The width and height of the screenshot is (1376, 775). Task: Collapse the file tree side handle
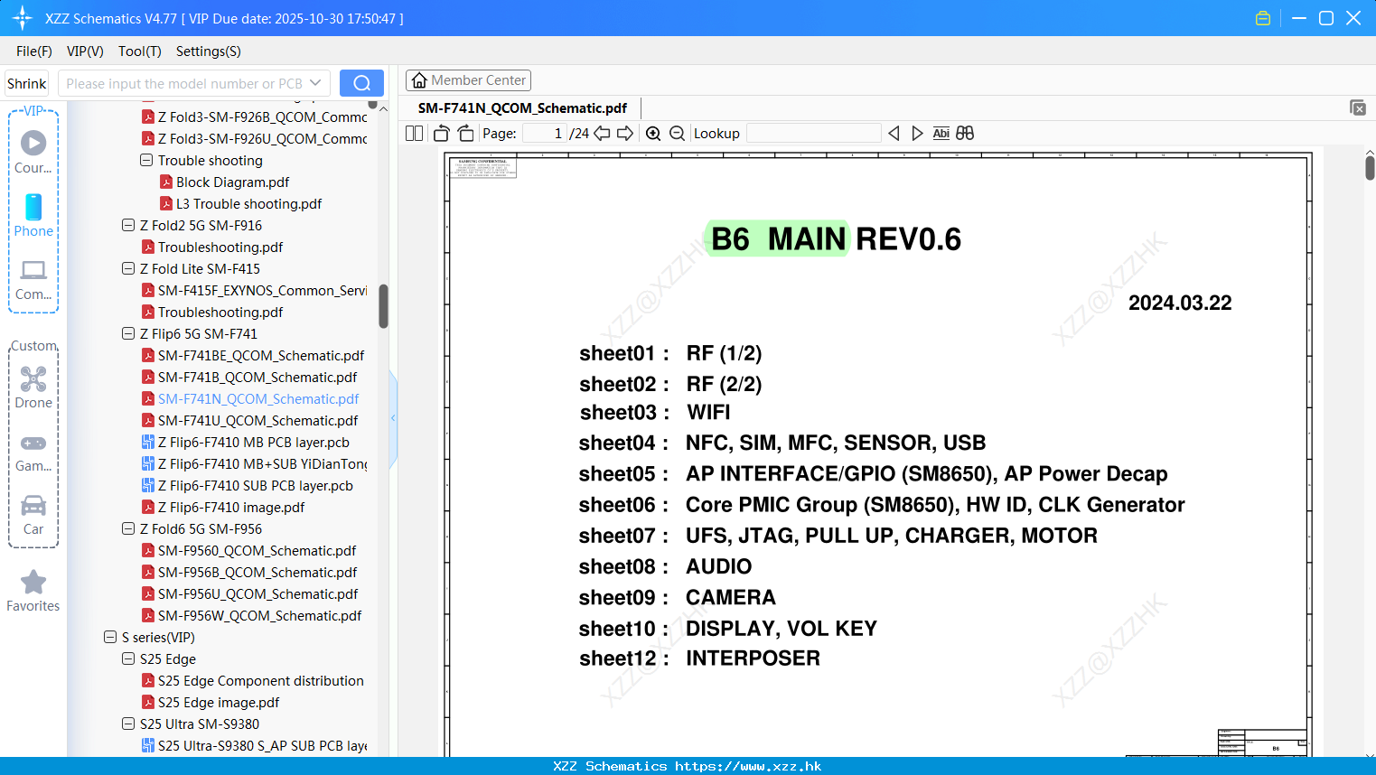[393, 418]
